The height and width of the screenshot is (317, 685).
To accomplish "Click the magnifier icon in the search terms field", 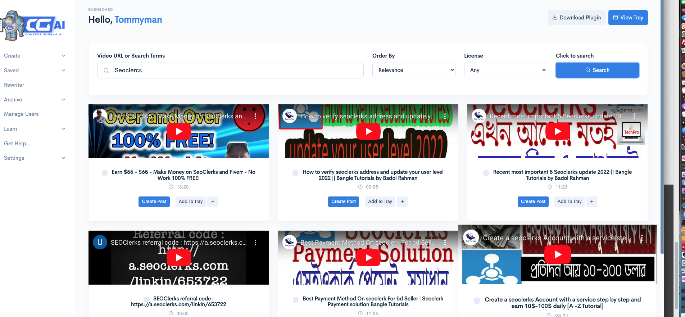I will point(106,71).
